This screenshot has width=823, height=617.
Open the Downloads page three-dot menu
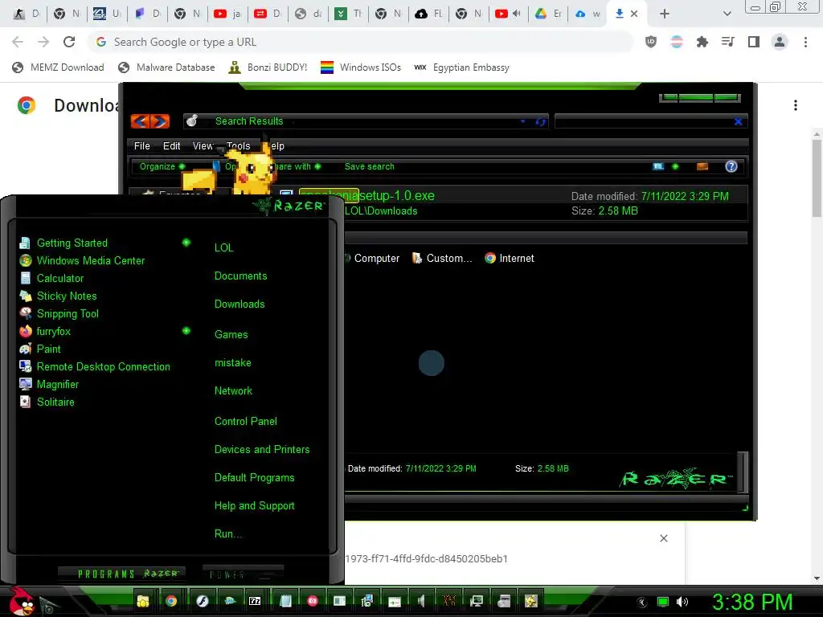795,105
